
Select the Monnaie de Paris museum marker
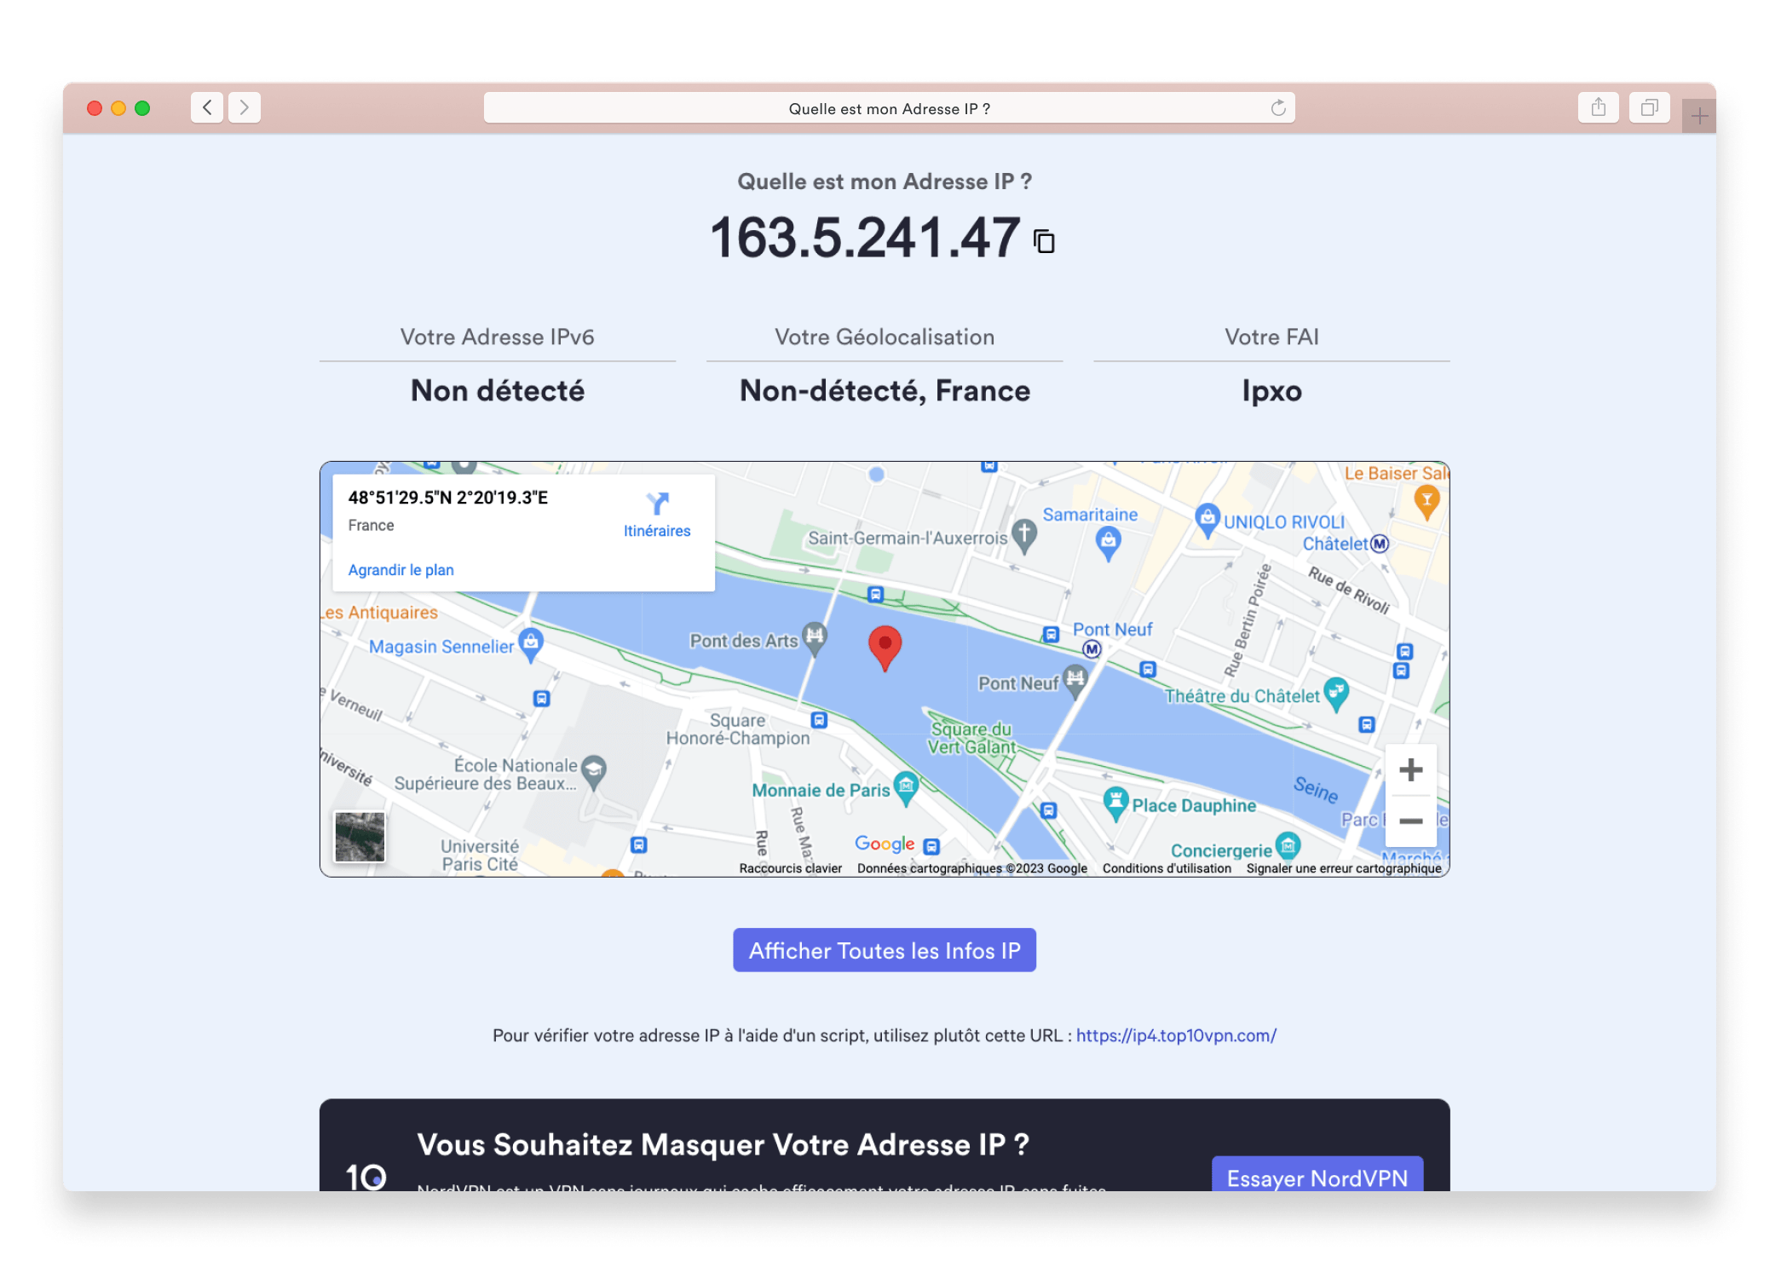pos(906,786)
